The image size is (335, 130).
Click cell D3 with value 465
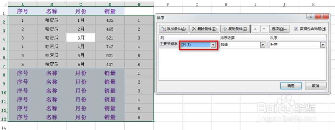click(110, 29)
